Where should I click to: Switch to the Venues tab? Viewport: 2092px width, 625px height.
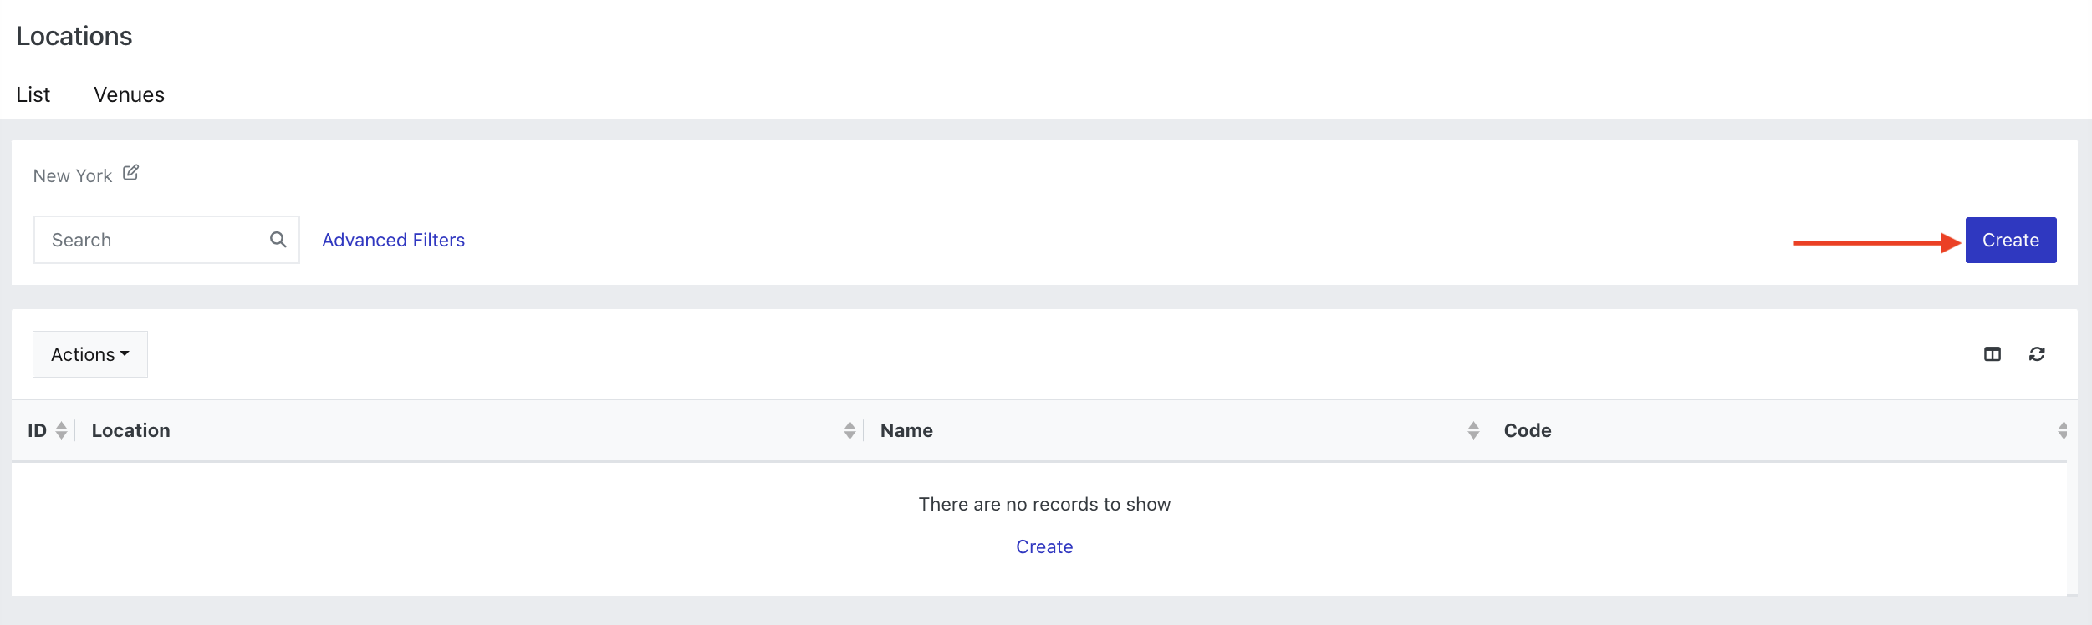(129, 94)
